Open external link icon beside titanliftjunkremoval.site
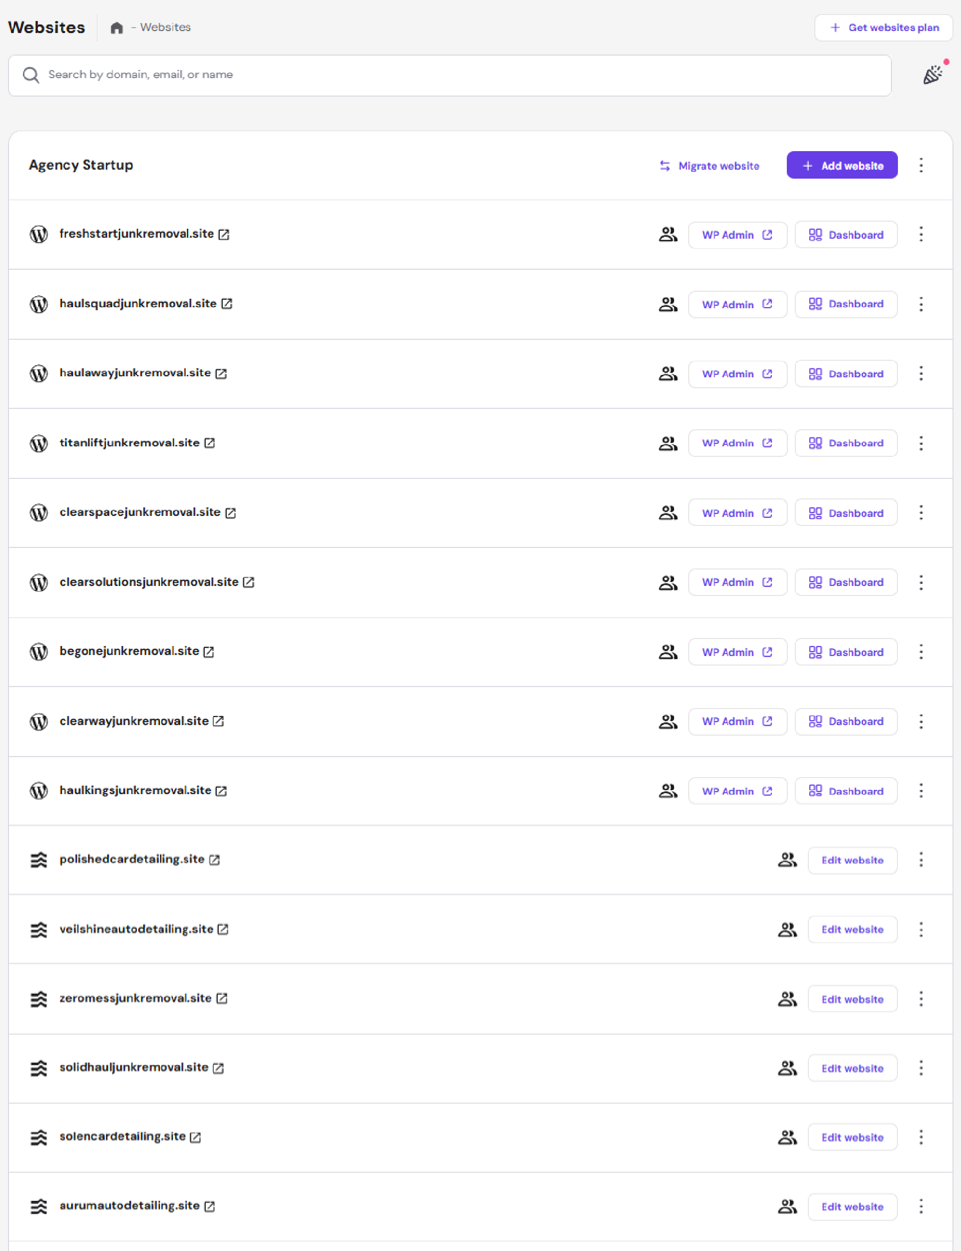The image size is (961, 1251). (x=210, y=443)
